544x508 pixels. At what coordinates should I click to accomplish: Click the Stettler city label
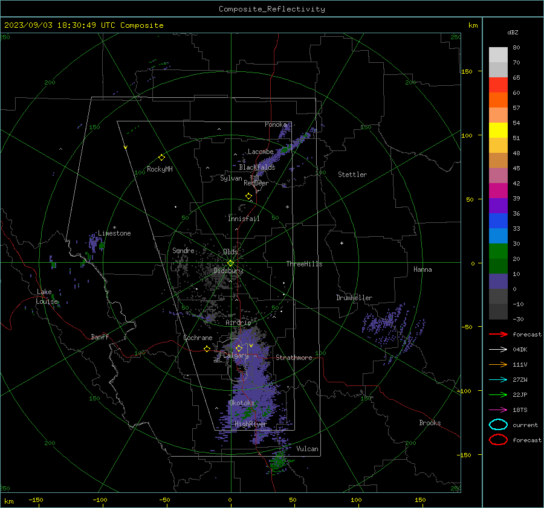pos(352,175)
